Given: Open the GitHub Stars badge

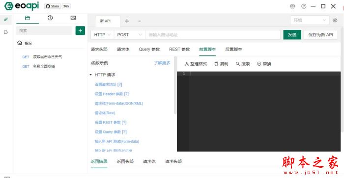Looking at the screenshot, I should [x=57, y=6].
